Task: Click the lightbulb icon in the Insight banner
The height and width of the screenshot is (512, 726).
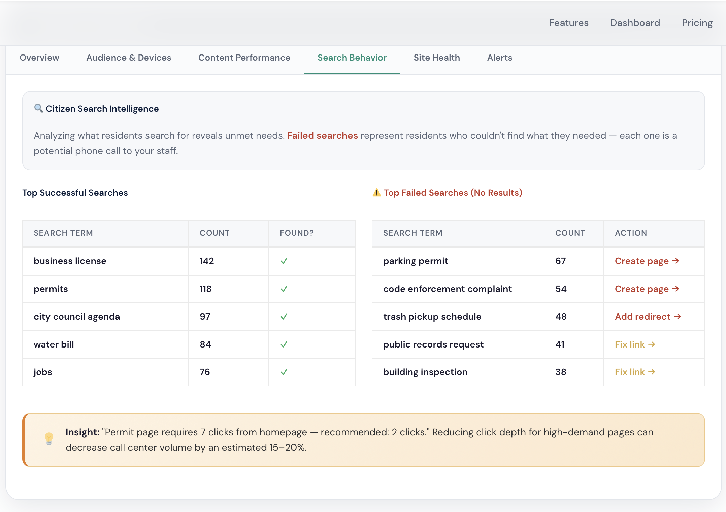Action: [49, 439]
